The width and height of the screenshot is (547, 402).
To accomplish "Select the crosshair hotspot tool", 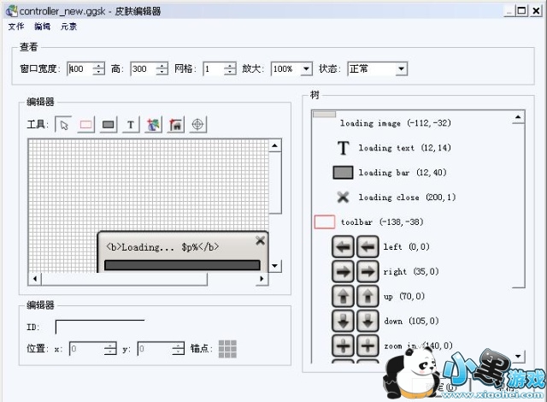I will click(x=197, y=124).
